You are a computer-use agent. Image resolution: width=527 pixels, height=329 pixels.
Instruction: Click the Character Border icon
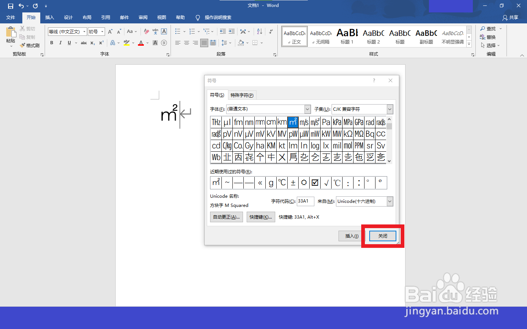(x=164, y=32)
